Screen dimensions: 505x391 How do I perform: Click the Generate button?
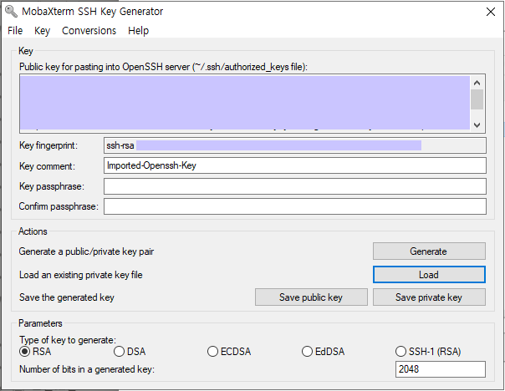click(429, 251)
